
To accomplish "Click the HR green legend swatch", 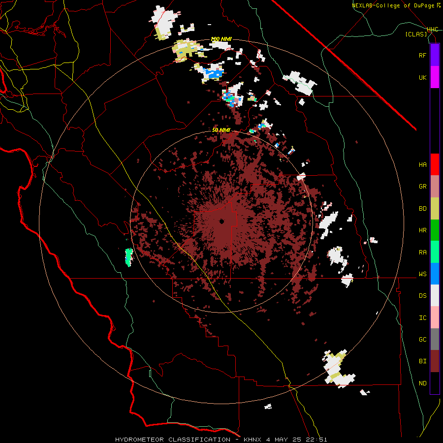I will coord(435,230).
